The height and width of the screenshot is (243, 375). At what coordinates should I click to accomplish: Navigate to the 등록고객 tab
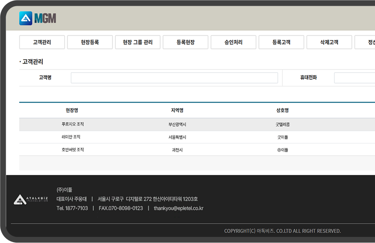point(281,42)
